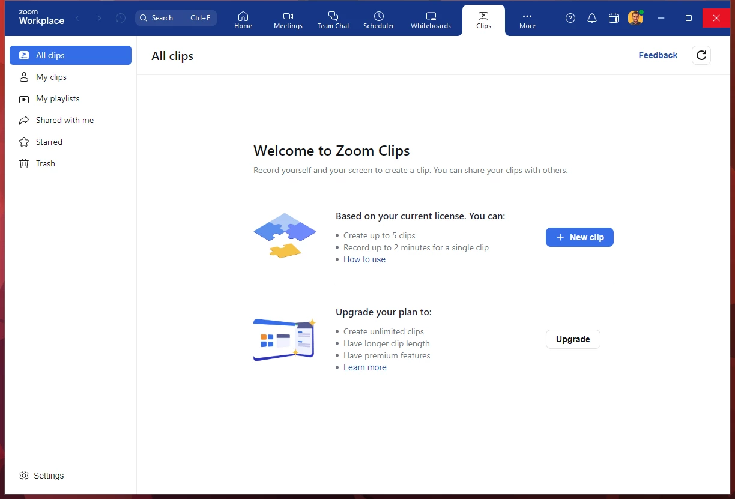The height and width of the screenshot is (499, 735).
Task: Open the calendar panel icon
Action: tap(614, 18)
